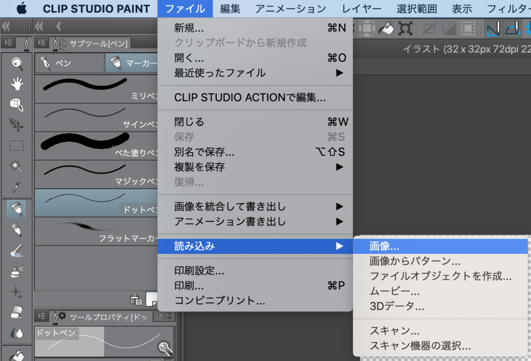
Task: Toggle Snap to Ruler
Action: pyautogui.click(x=493, y=28)
